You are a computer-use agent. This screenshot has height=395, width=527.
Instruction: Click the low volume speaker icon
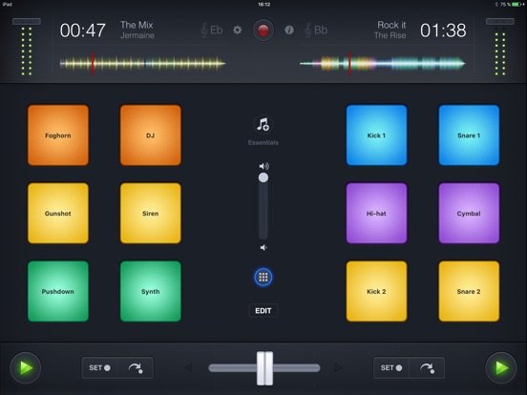pyautogui.click(x=263, y=247)
